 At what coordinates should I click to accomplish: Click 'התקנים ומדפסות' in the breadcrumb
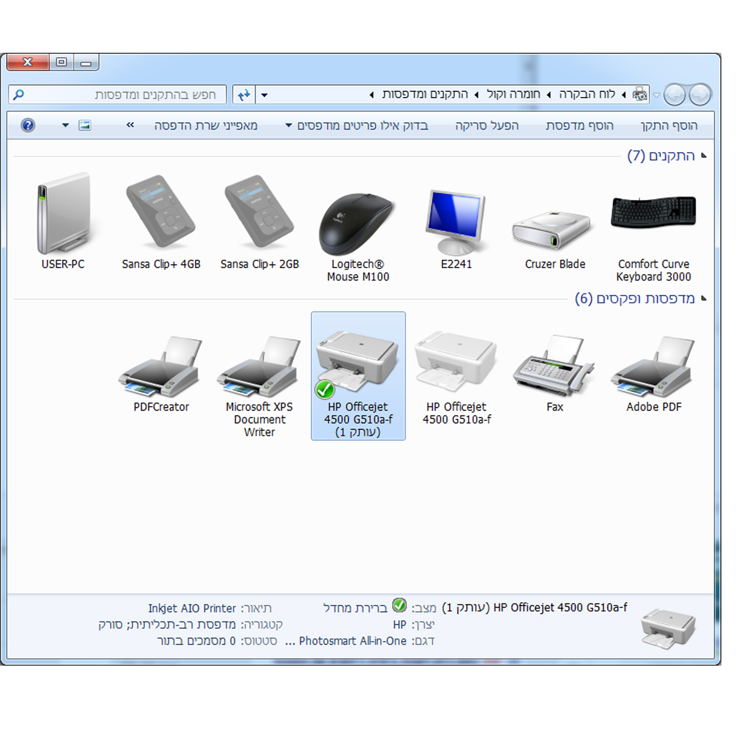[425, 94]
